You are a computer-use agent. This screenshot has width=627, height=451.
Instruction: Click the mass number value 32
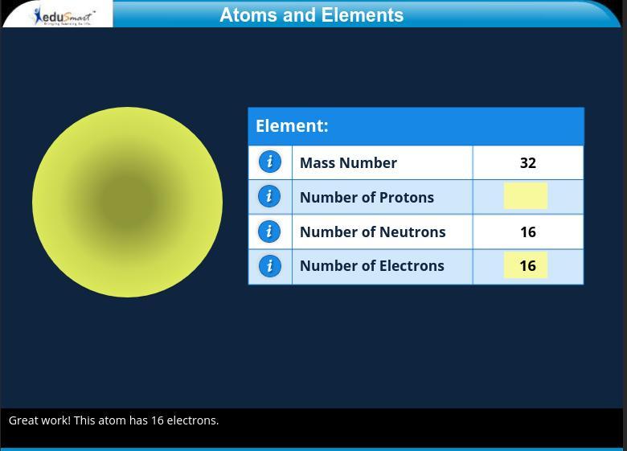(x=527, y=162)
